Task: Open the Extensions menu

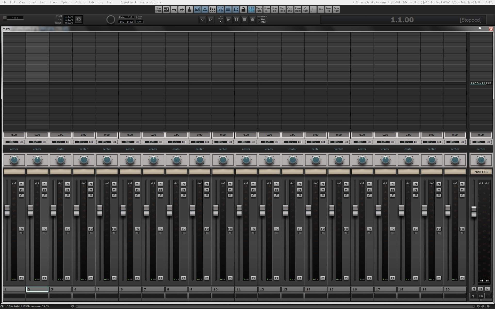Action: (96, 2)
